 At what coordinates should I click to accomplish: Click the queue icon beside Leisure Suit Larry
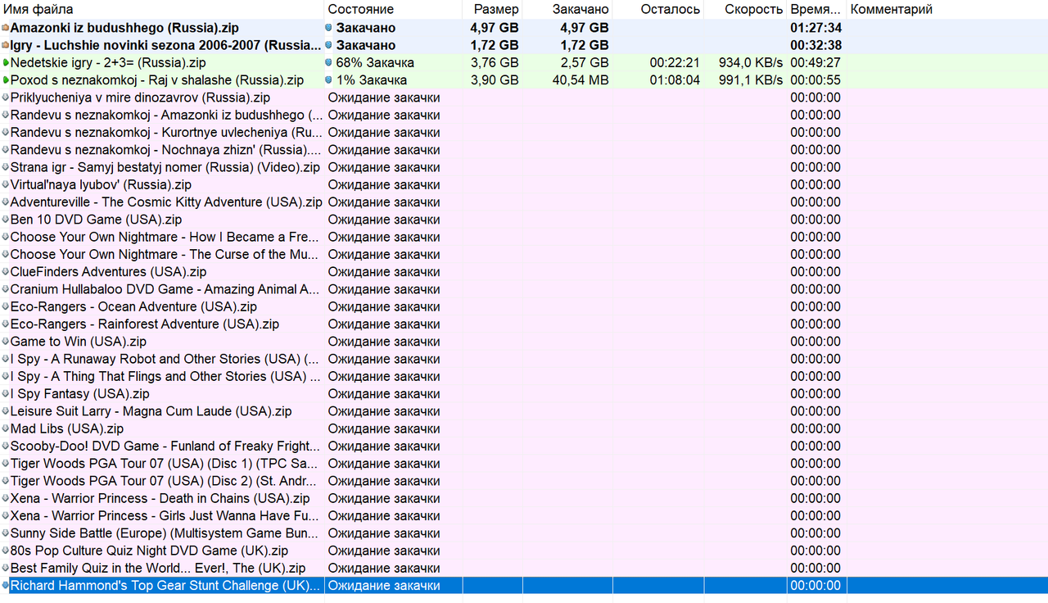[x=6, y=411]
